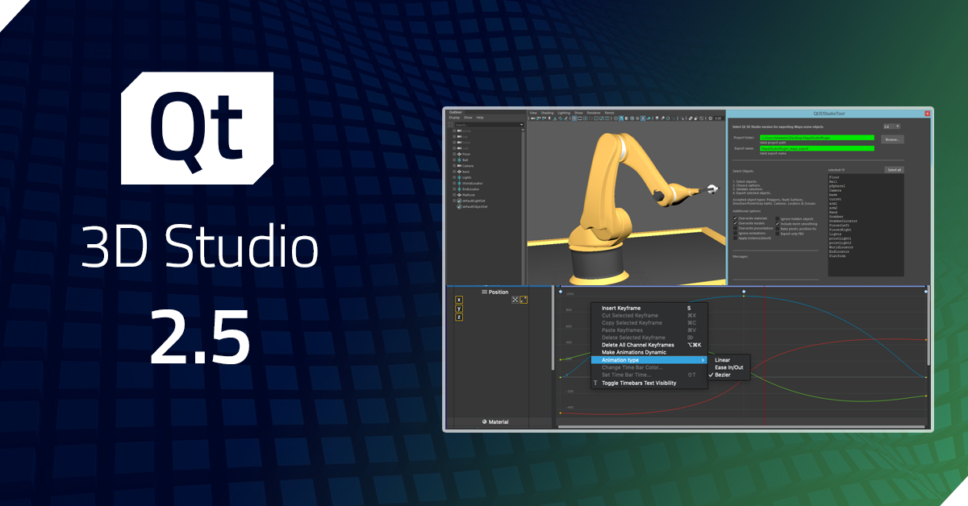Uncheck Overwrite materials checkbox

click(735, 218)
